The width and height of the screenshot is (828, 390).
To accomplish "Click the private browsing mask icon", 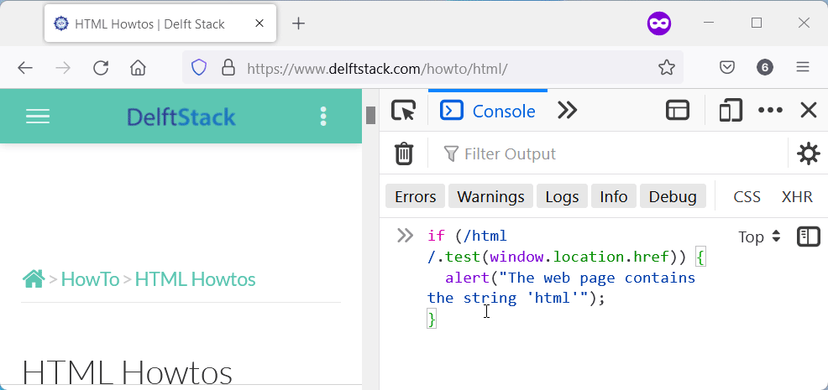I will (659, 23).
